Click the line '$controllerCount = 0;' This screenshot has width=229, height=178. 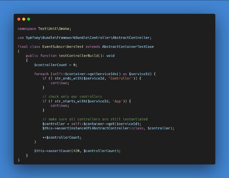(56, 65)
